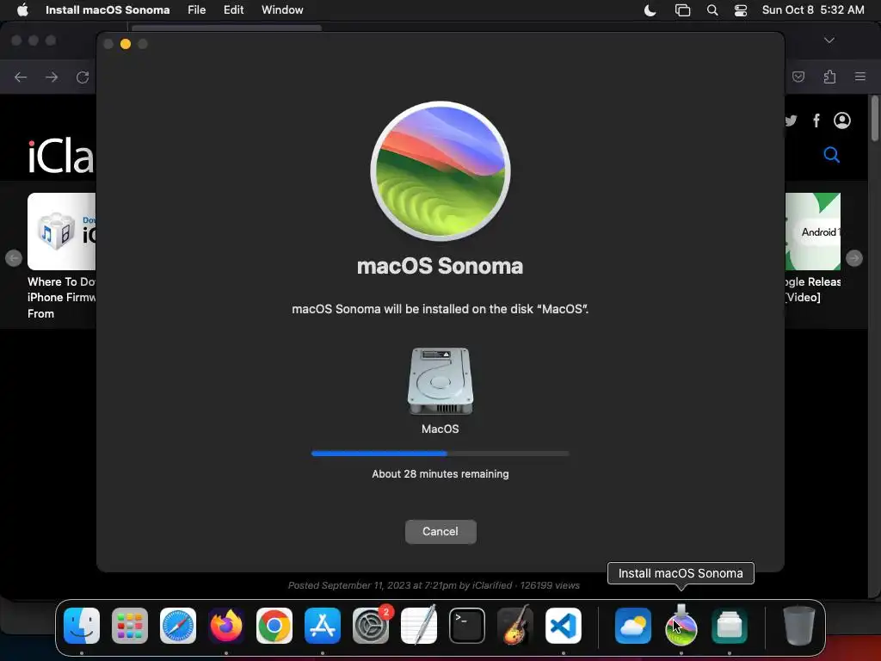Open Control Center in menu bar
This screenshot has width=881, height=661.
click(741, 10)
